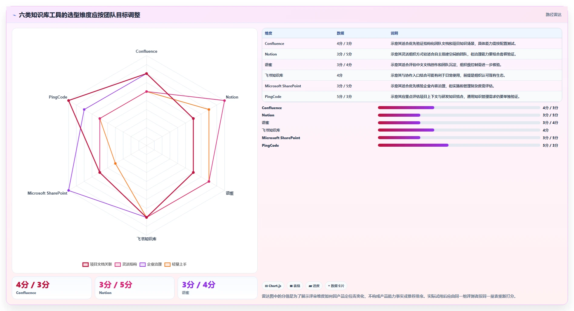Screen dimensions: 574x311
Task: Click the Microsoft SharePoint radar axis label
Action: point(47,193)
